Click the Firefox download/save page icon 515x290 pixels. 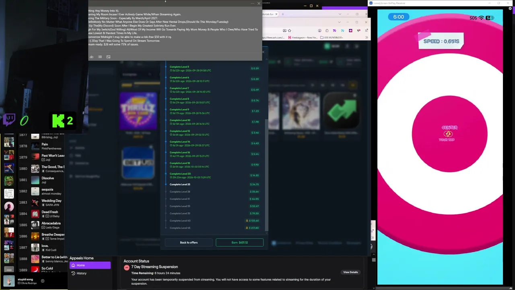pyautogui.click(x=284, y=31)
